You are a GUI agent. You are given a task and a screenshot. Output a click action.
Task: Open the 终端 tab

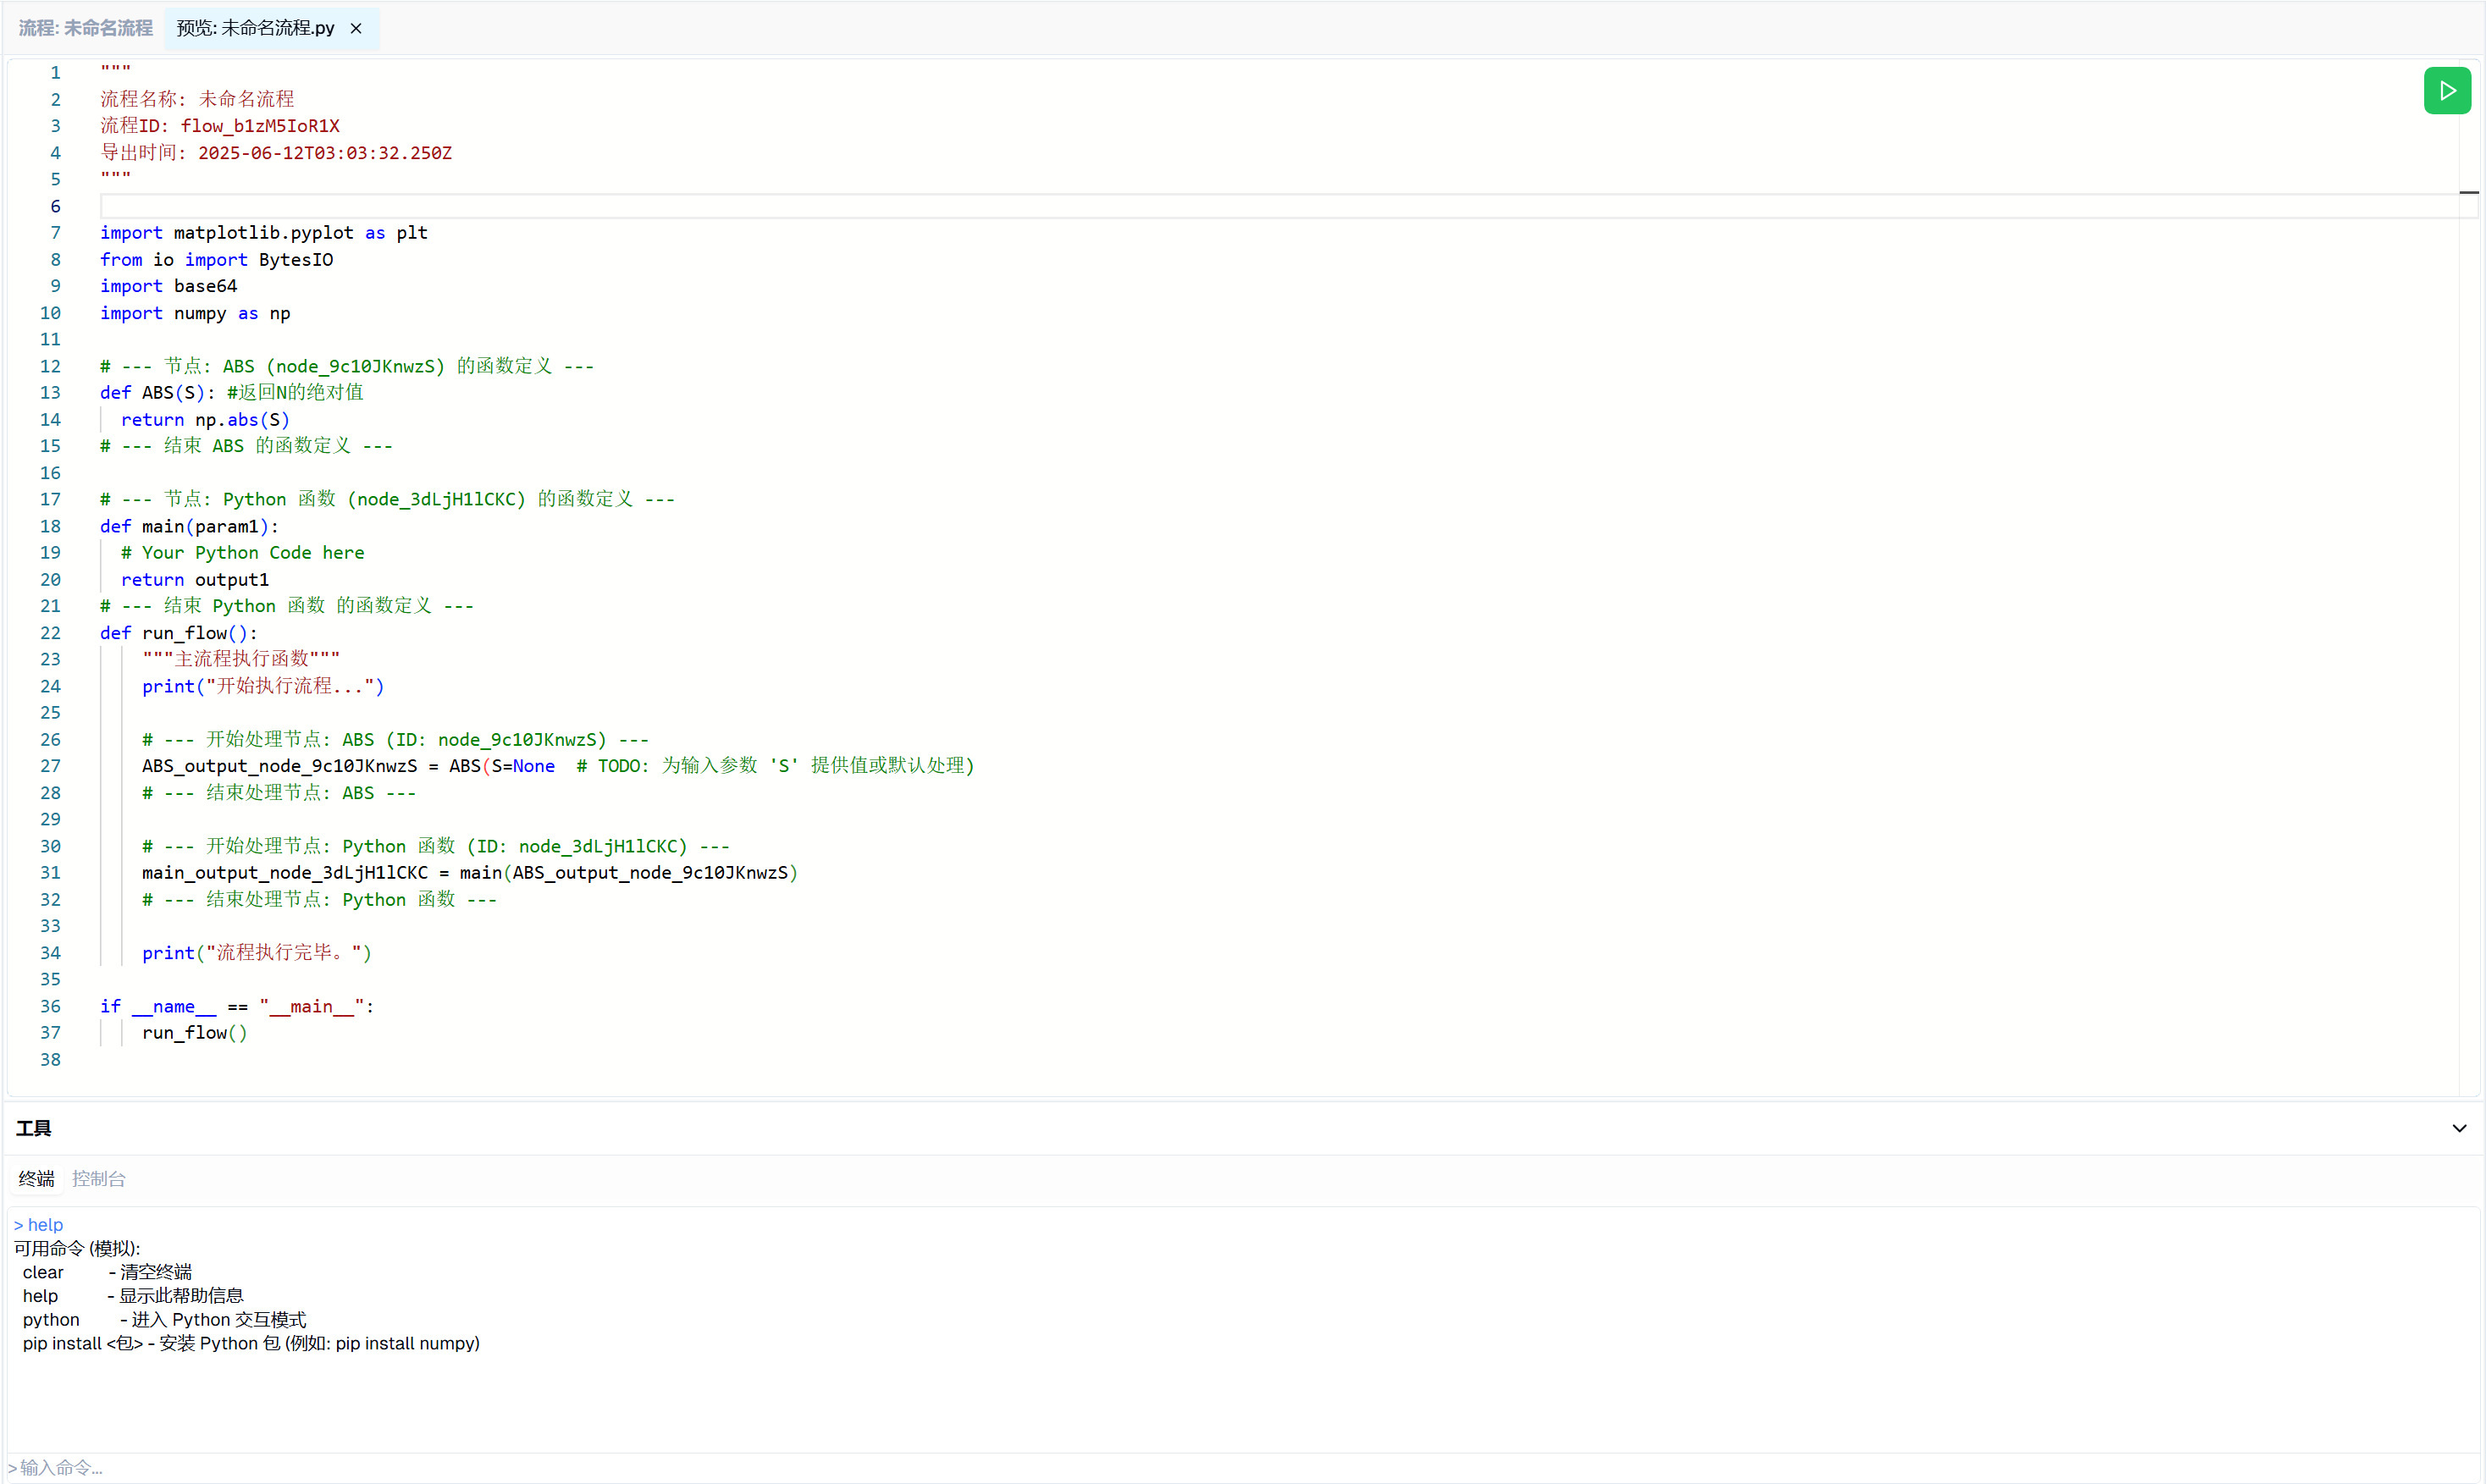[37, 1179]
